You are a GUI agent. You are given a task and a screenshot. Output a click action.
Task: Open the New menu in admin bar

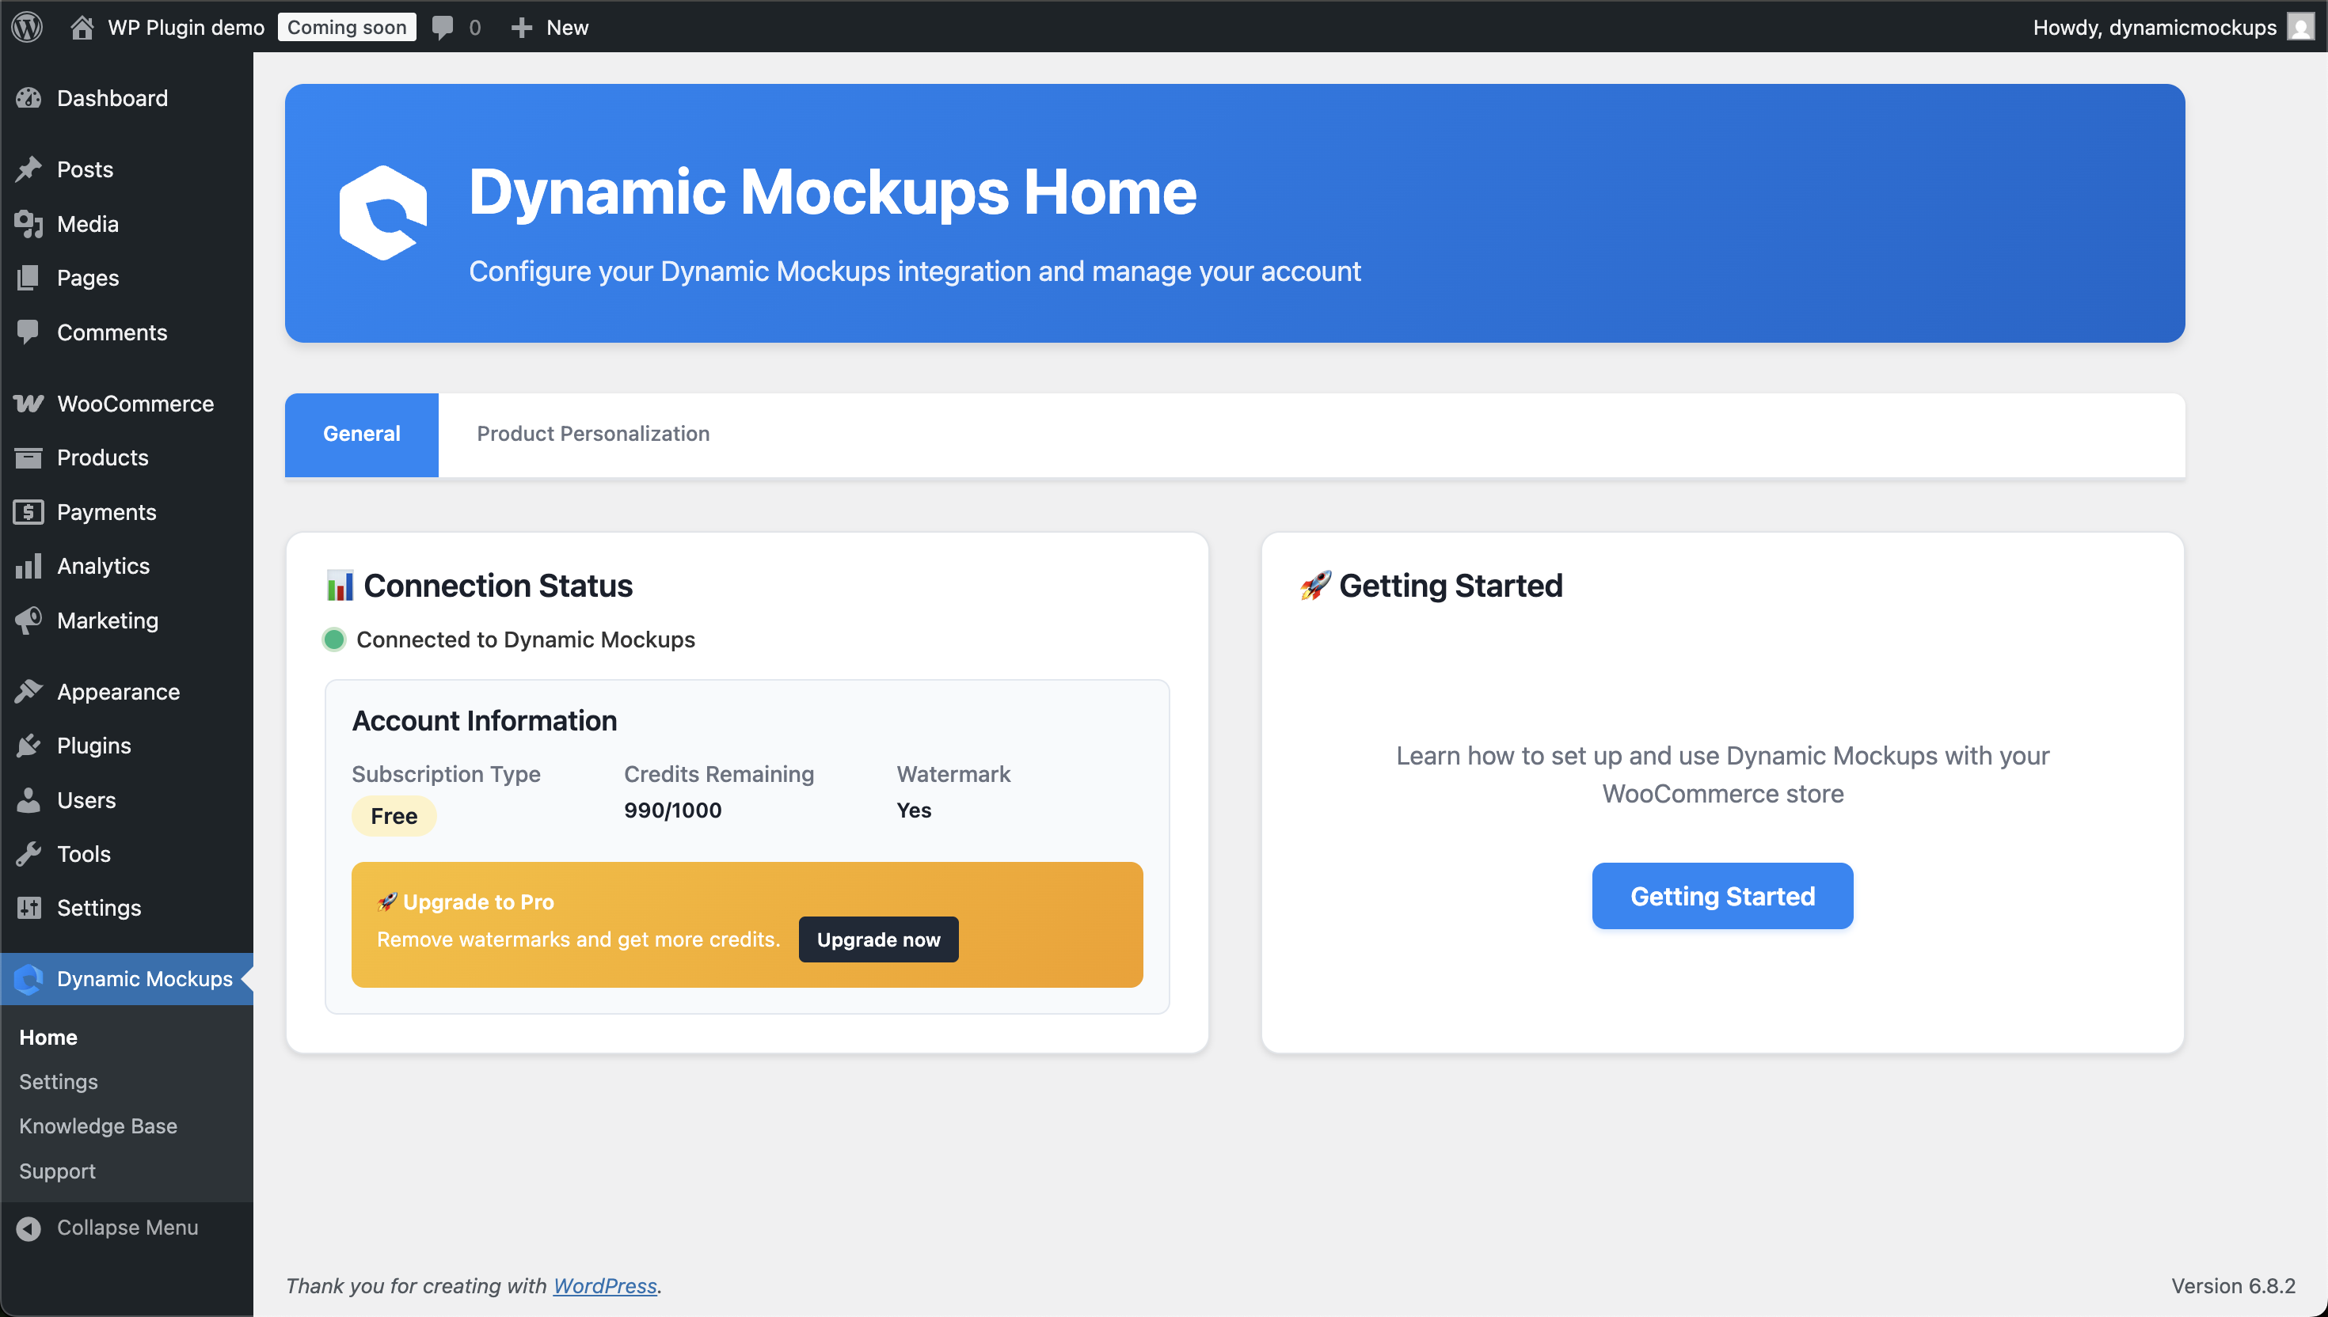(x=550, y=26)
